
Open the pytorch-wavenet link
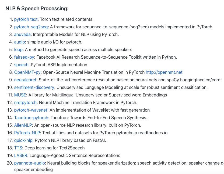tap(30, 110)
